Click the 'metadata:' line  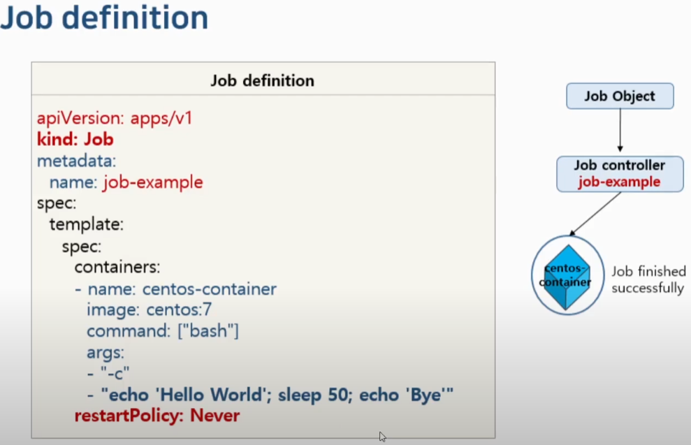coord(76,161)
